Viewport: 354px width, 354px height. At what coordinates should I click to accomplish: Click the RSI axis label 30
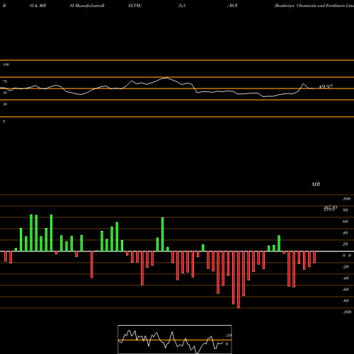(x=5, y=104)
